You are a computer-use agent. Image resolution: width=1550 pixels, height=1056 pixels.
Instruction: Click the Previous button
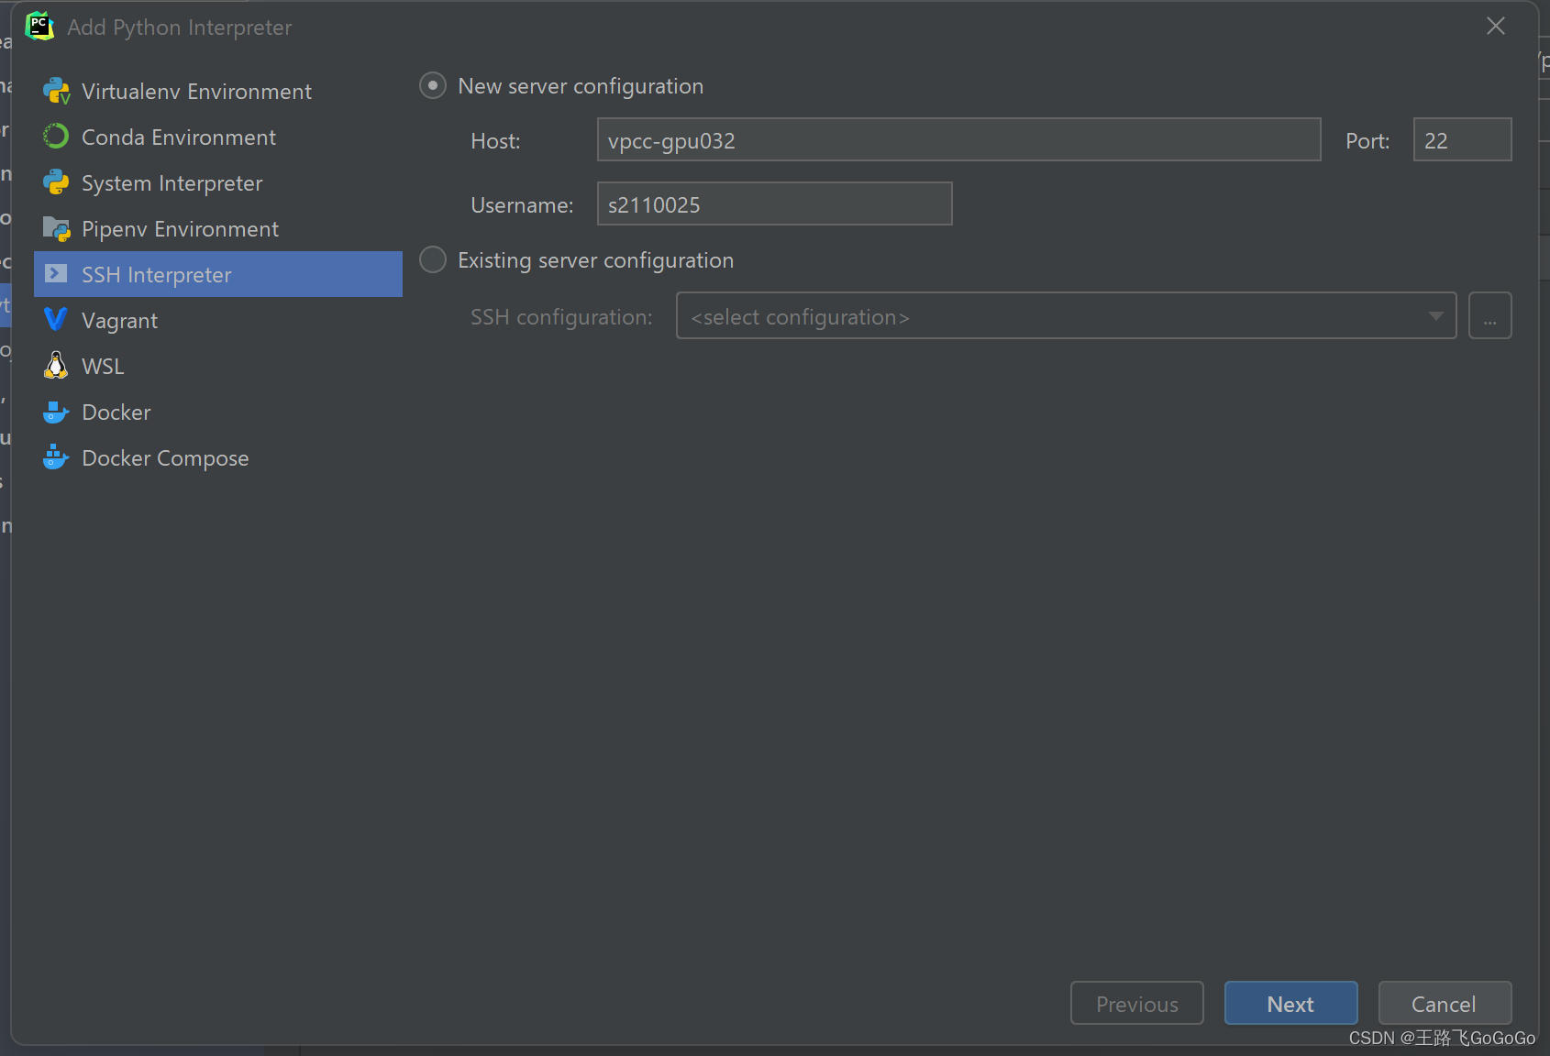[1136, 1003]
